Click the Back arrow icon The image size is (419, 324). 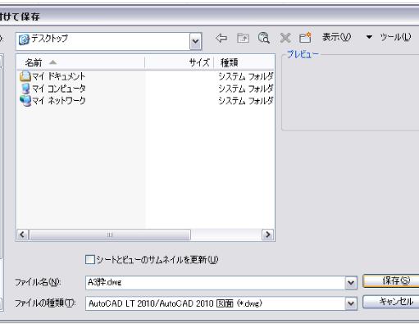tap(221, 38)
